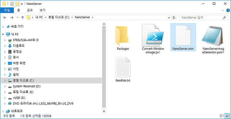Screen dimensions: 231x119
Task: Select 바로 가기 in navigation pane
Action: [x=17, y=27]
